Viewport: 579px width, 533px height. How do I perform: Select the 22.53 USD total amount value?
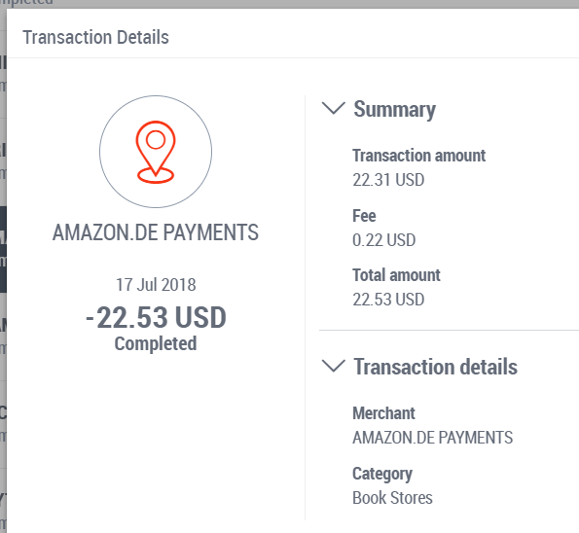pyautogui.click(x=388, y=300)
